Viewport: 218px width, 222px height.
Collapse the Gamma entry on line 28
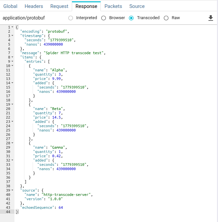[x=13, y=143]
